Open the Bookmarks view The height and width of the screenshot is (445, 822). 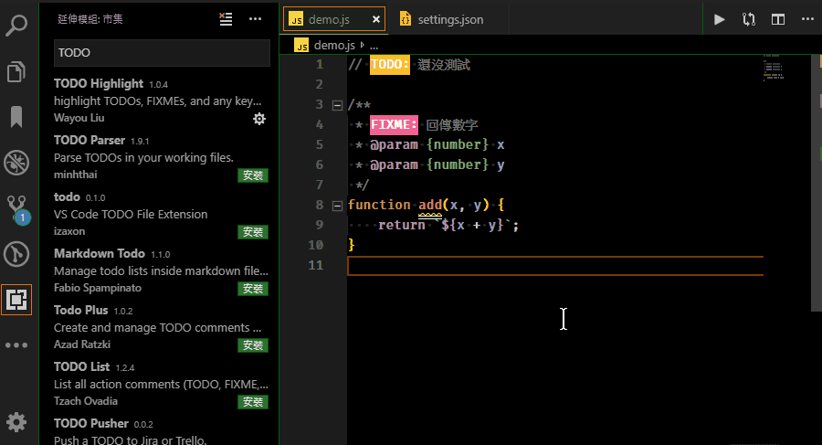pyautogui.click(x=16, y=116)
